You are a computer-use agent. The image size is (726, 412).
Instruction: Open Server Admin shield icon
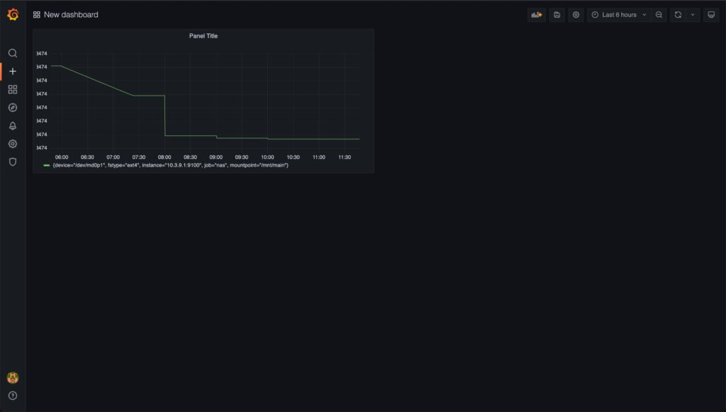coord(13,162)
